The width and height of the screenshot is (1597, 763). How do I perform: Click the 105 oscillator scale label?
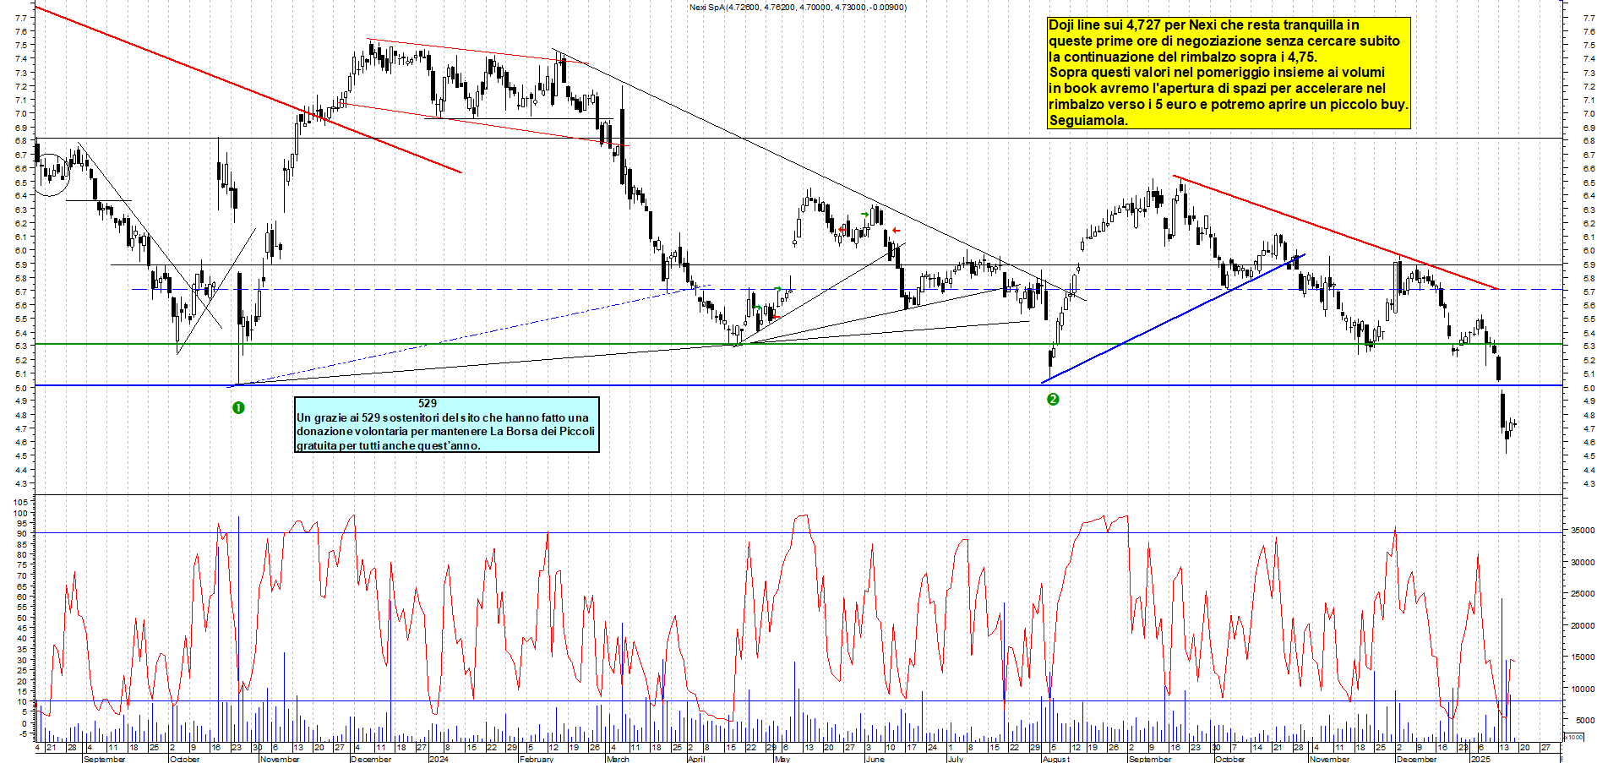21,502
